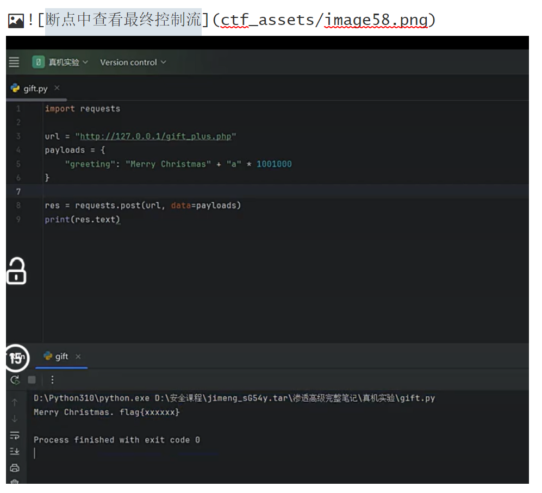Close the gift.py editor tab
This screenshot has width=542, height=493.
(x=57, y=88)
